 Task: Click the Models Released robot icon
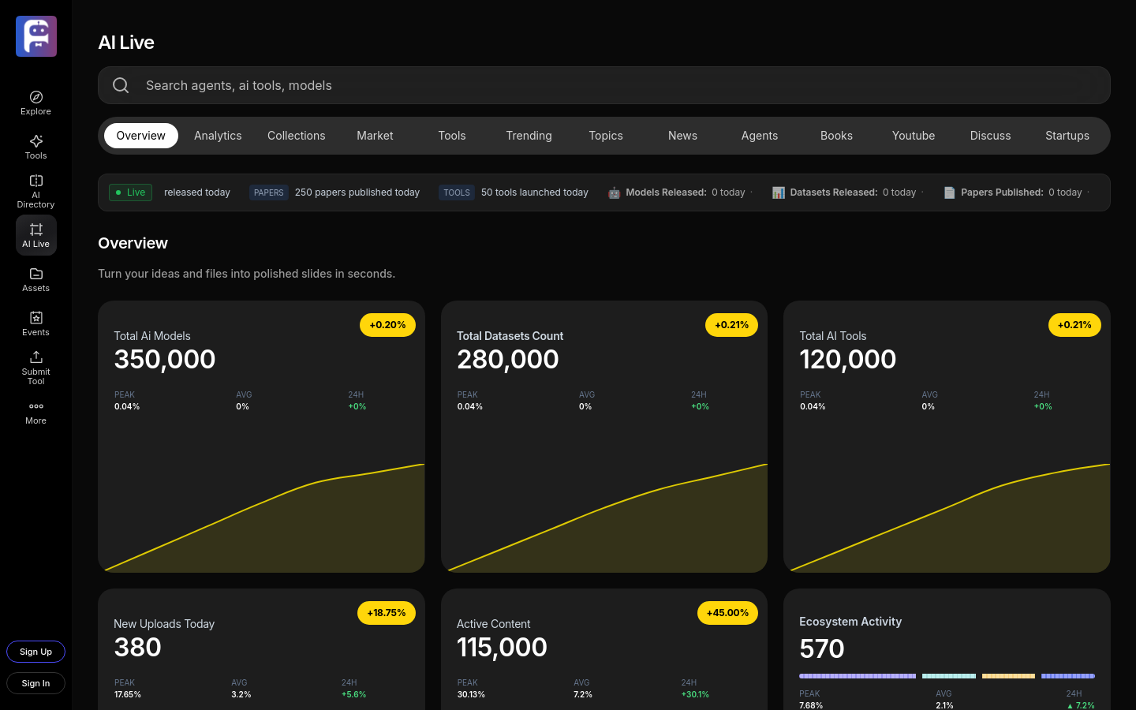pos(614,192)
